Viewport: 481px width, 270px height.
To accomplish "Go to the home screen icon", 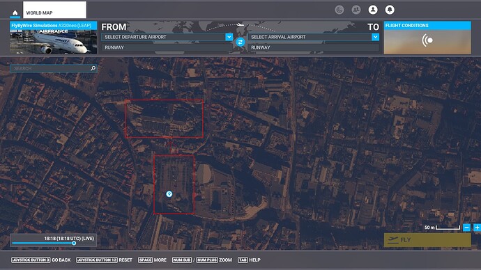I will 15,13.
